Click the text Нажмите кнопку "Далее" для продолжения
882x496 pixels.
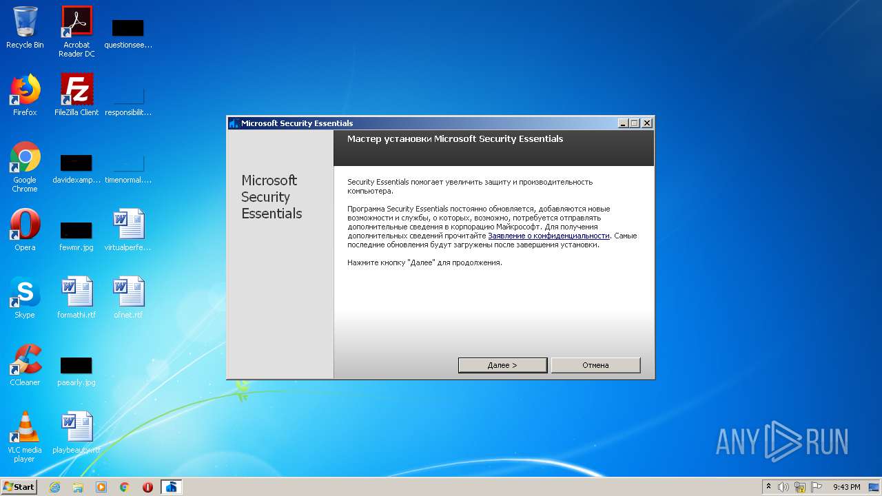tap(424, 262)
